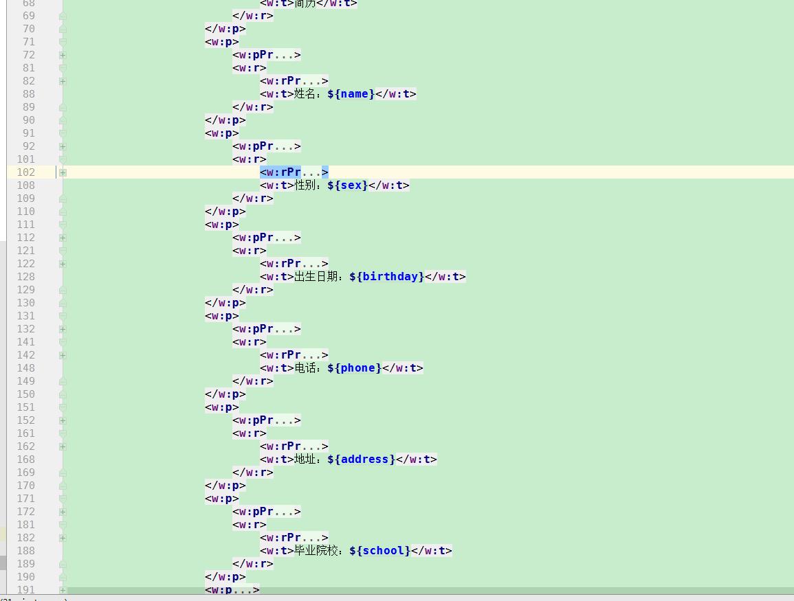Click the <w:p> tag on line 131
This screenshot has width=794, height=601.
222,316
